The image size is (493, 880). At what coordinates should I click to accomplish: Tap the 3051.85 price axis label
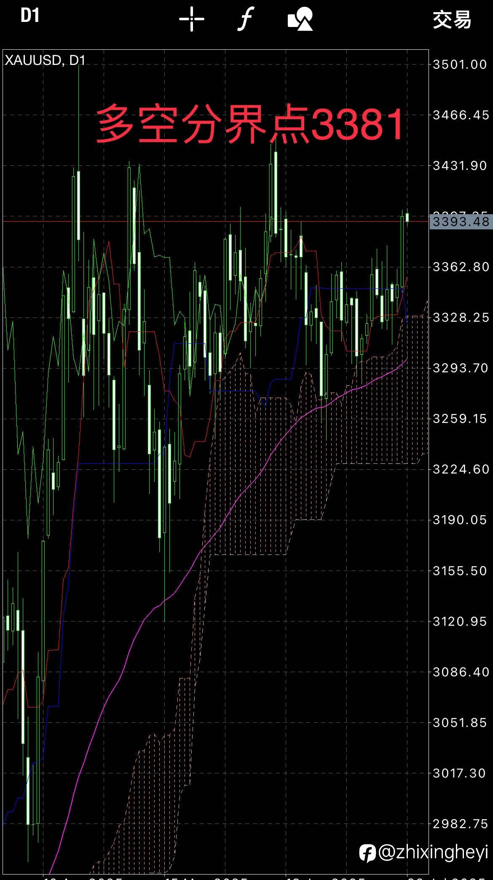click(460, 723)
